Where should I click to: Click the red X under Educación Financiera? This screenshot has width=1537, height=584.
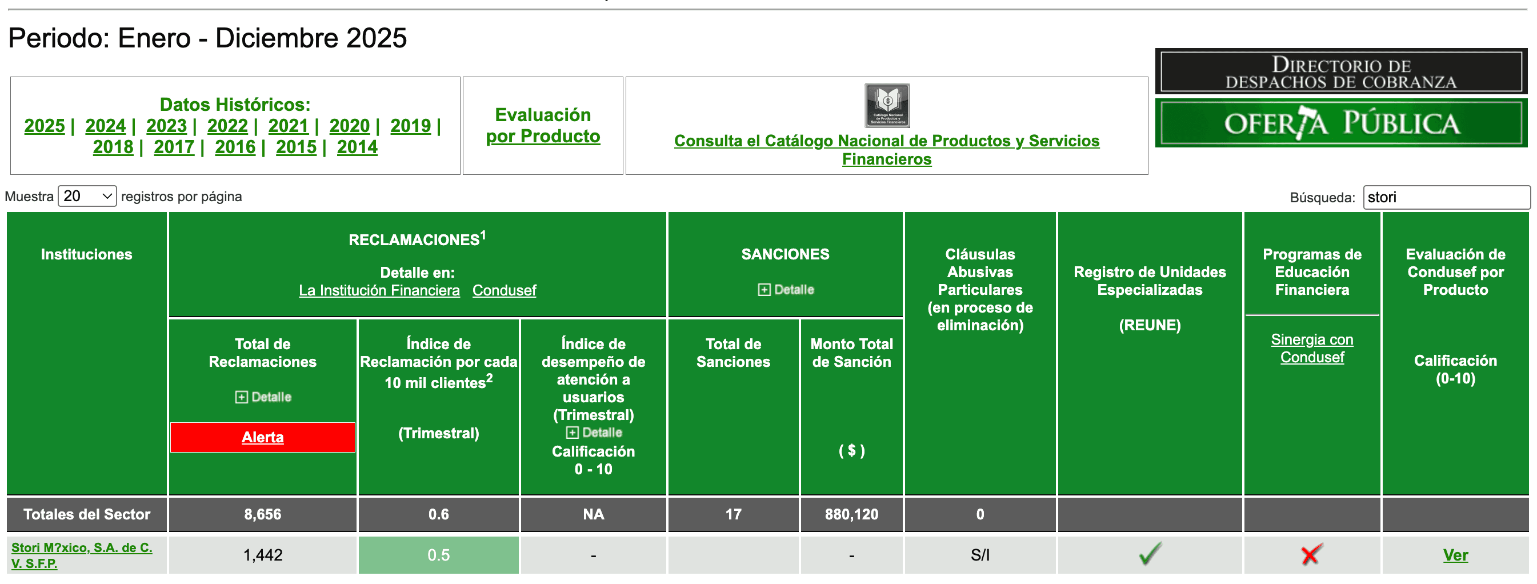(x=1312, y=555)
